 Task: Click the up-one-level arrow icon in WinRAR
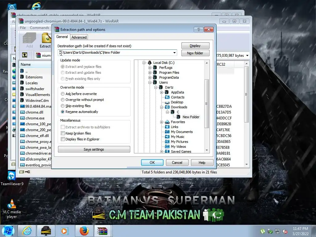pyautogui.click(x=25, y=55)
